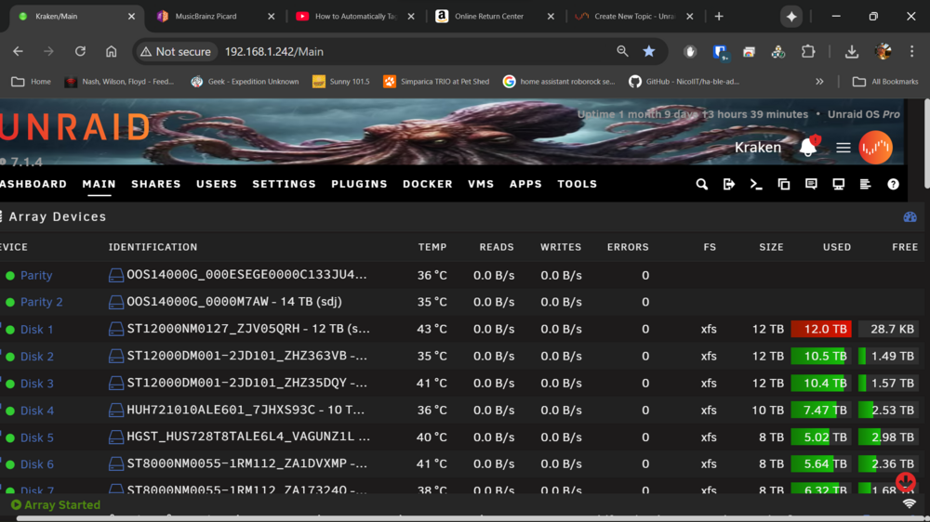Open the Docker tab
This screenshot has height=522, width=930.
[x=428, y=184]
